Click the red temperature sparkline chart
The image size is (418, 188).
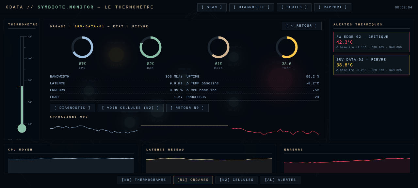275,131
